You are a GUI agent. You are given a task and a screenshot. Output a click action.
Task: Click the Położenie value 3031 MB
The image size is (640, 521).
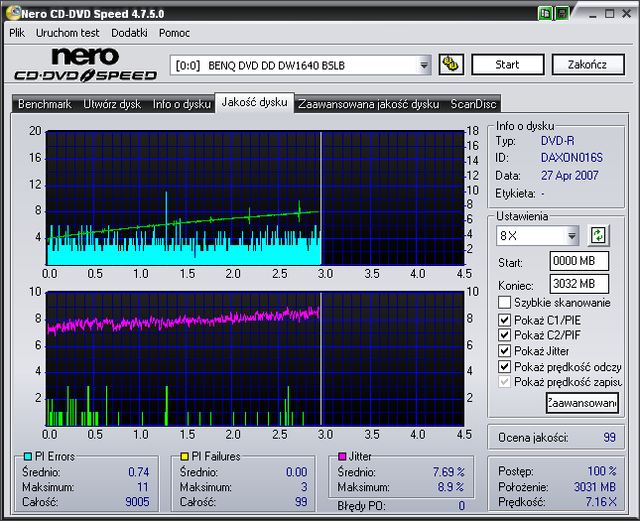pyautogui.click(x=594, y=486)
